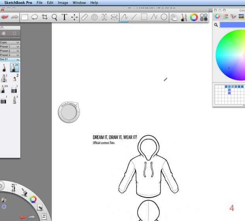Click the gray Redo arrow in top toolbar
Screen dimensions: 245x221
tap(15, 17)
